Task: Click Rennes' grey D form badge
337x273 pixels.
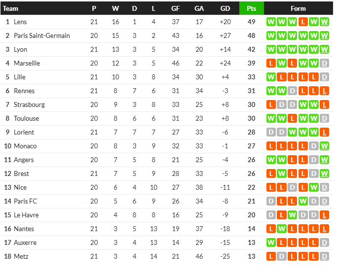Action: (292, 91)
